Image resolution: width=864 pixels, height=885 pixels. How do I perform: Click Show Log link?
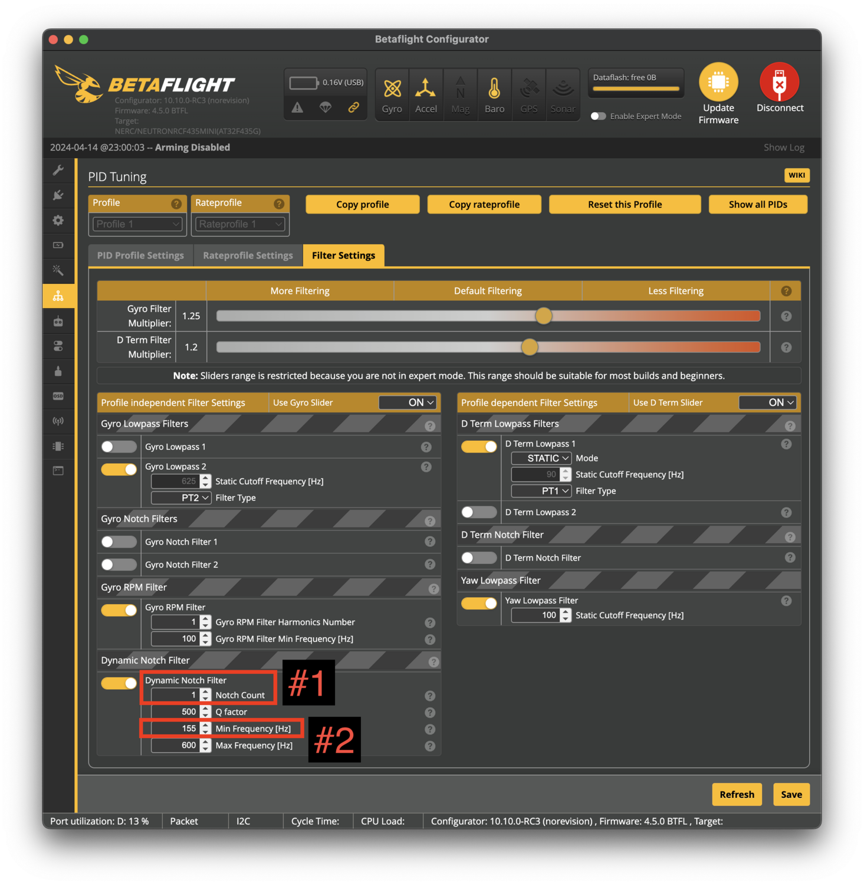coord(784,147)
